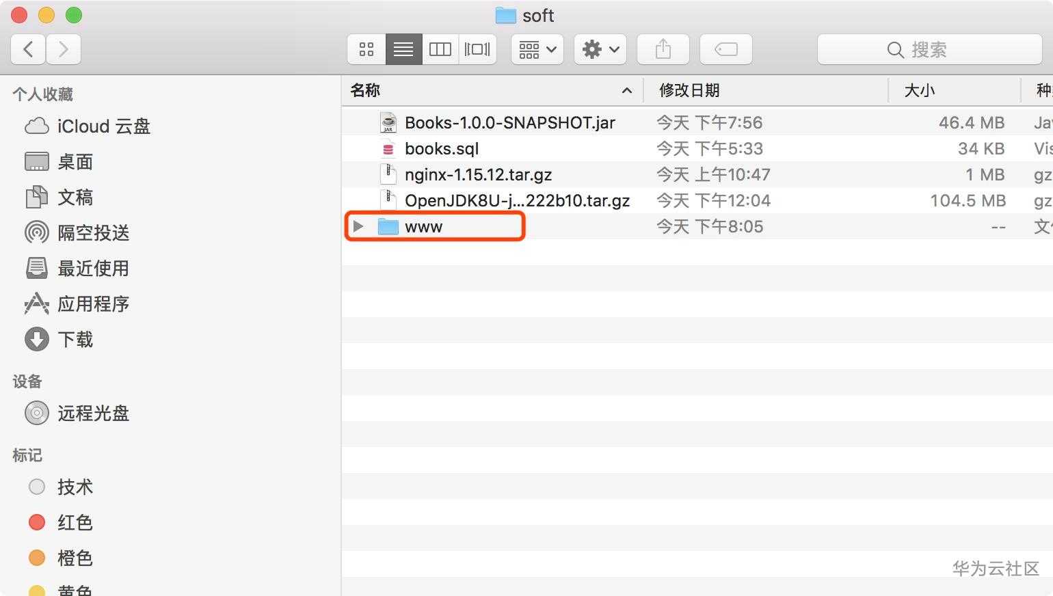Open 文稿 in sidebar

[59, 198]
